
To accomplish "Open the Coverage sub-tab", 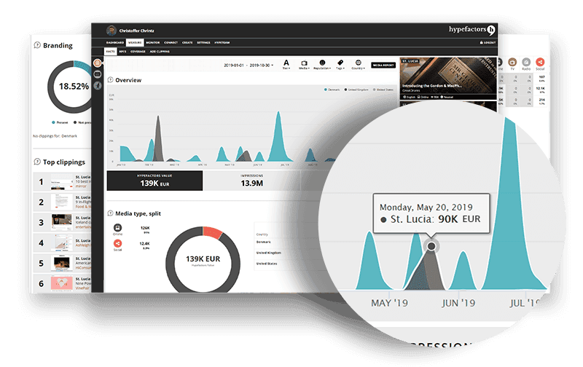I will click(x=139, y=52).
